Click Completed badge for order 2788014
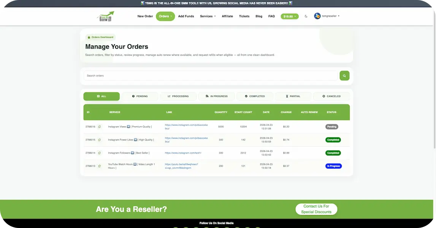This screenshot has width=436, height=228. point(333,153)
